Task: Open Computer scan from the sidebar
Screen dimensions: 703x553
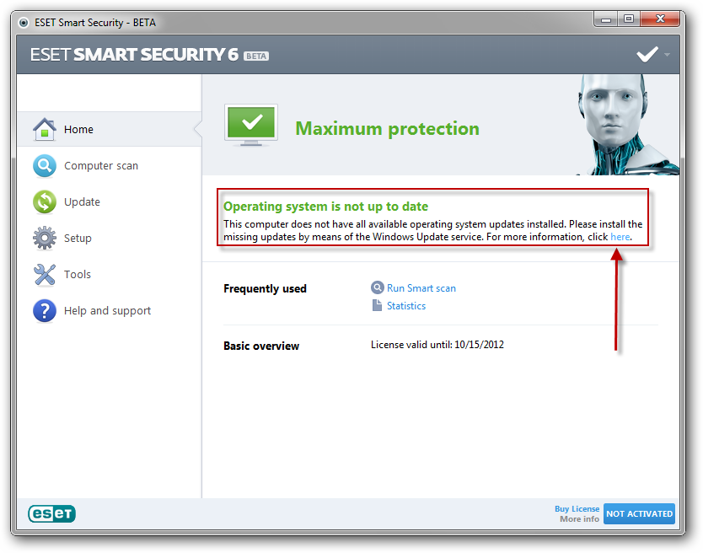Action: click(44, 165)
